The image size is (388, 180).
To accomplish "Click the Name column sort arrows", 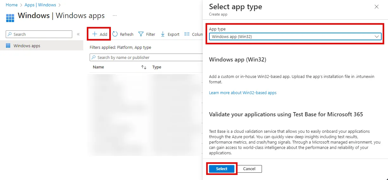I will point(144,67).
